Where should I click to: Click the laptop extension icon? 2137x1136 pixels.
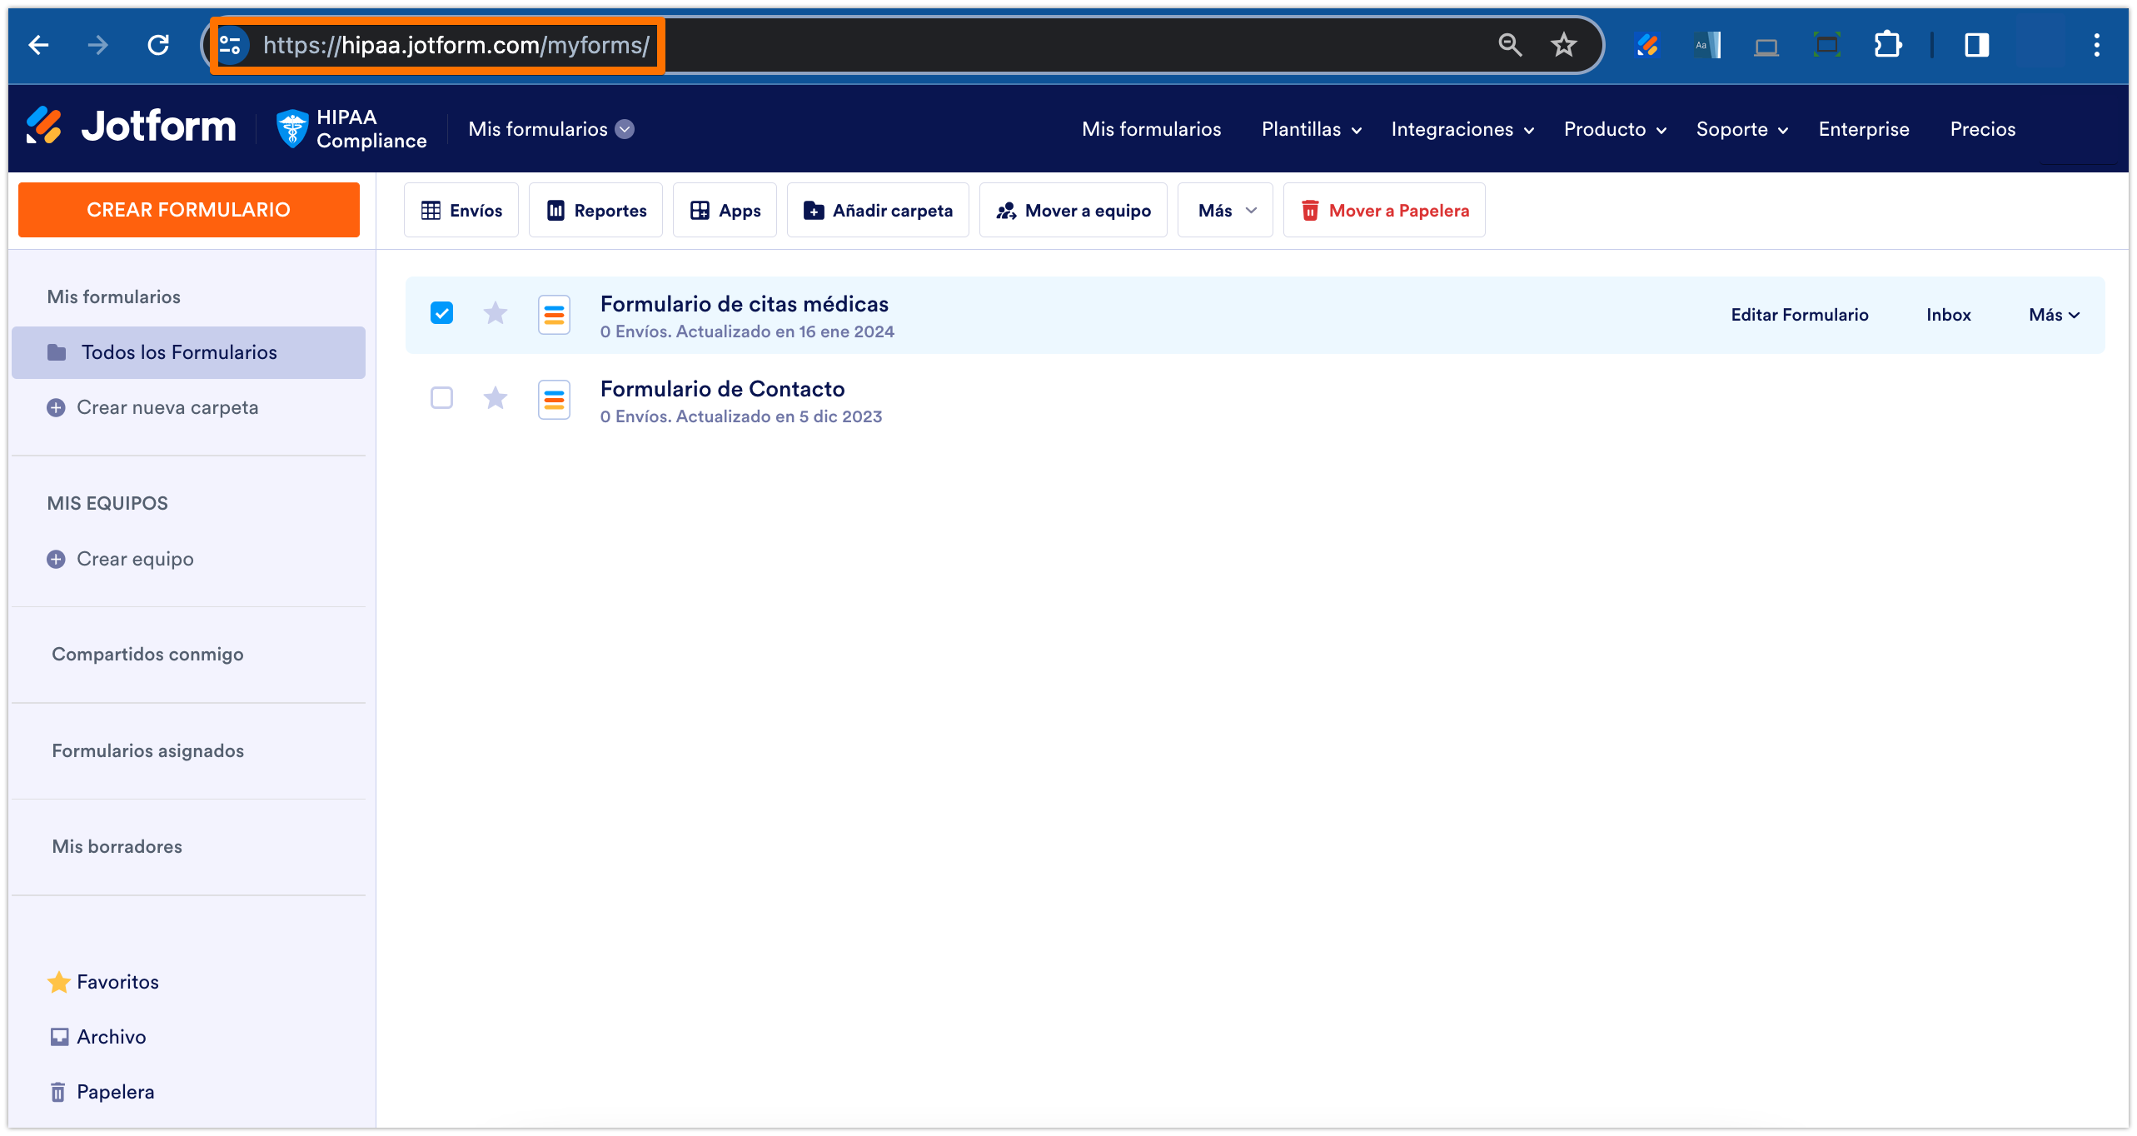pos(1766,47)
